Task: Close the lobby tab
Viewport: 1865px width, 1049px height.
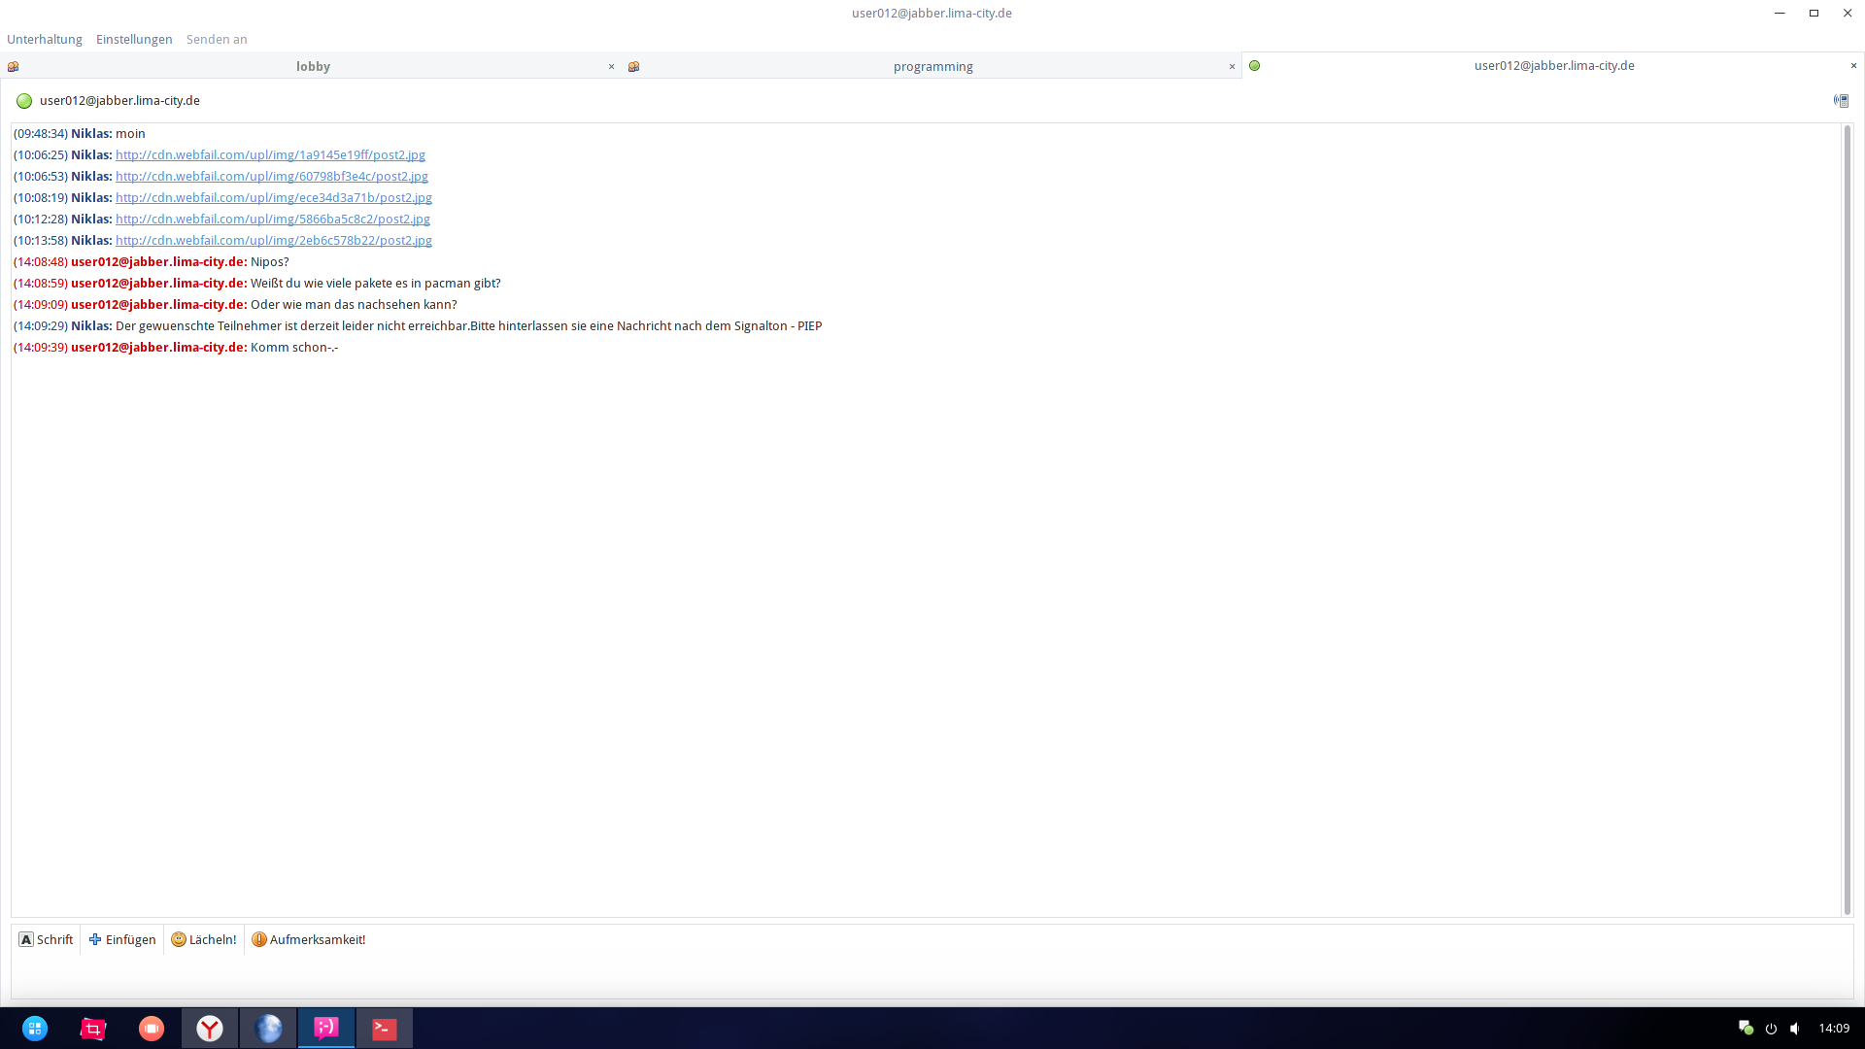Action: pyautogui.click(x=611, y=66)
